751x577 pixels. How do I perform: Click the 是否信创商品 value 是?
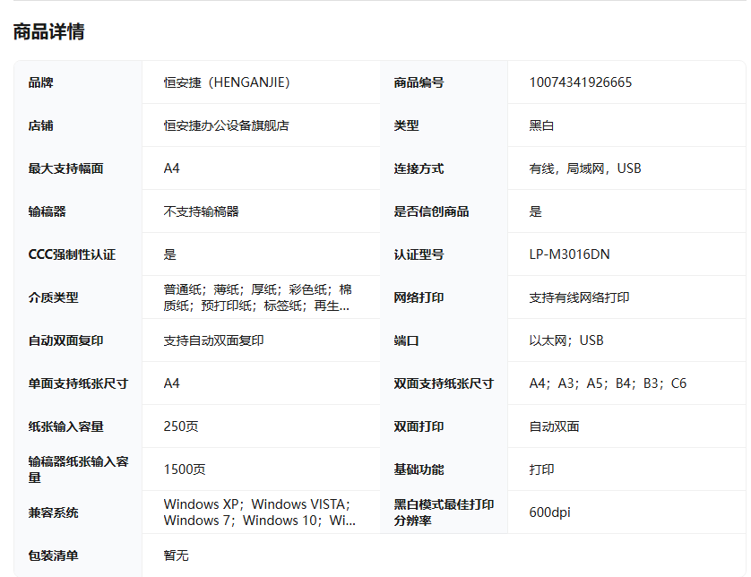click(536, 211)
